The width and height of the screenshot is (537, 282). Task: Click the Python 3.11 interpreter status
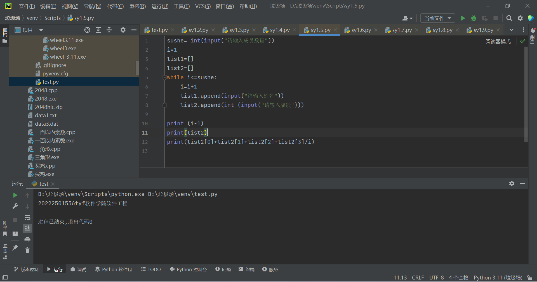pyautogui.click(x=498, y=278)
